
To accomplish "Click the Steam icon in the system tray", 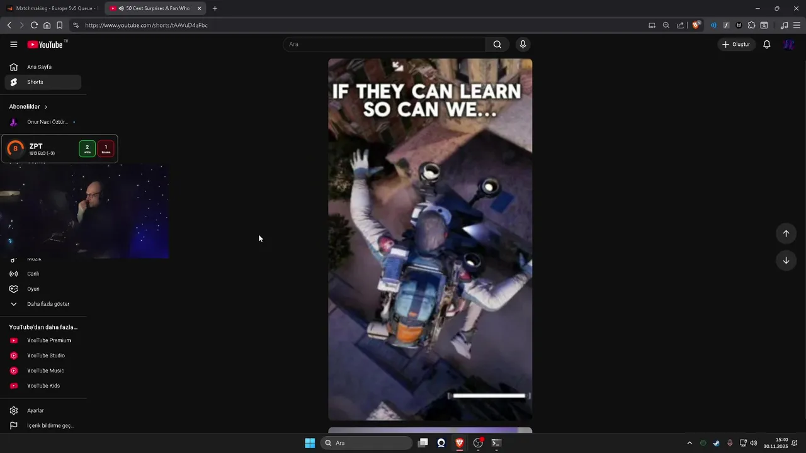I will pyautogui.click(x=717, y=443).
